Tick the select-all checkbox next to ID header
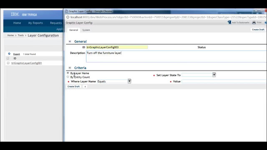This screenshot has height=150, width=267. point(8,58)
